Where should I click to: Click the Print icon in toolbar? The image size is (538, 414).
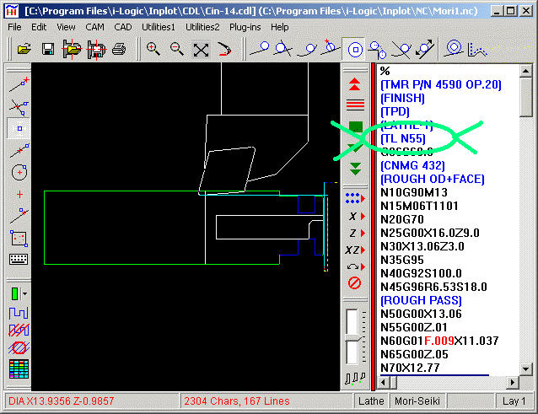[119, 49]
